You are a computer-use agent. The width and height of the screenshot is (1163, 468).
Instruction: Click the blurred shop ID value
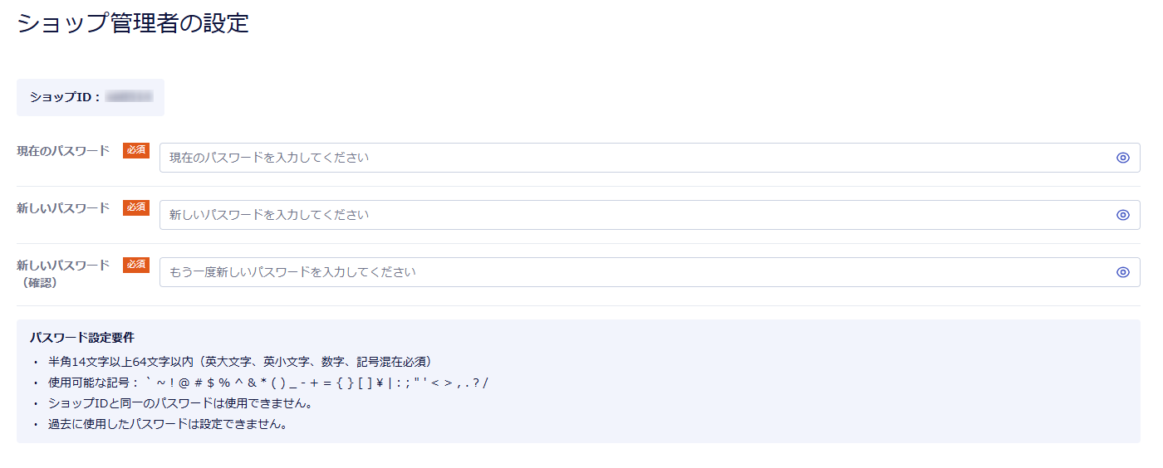(130, 97)
